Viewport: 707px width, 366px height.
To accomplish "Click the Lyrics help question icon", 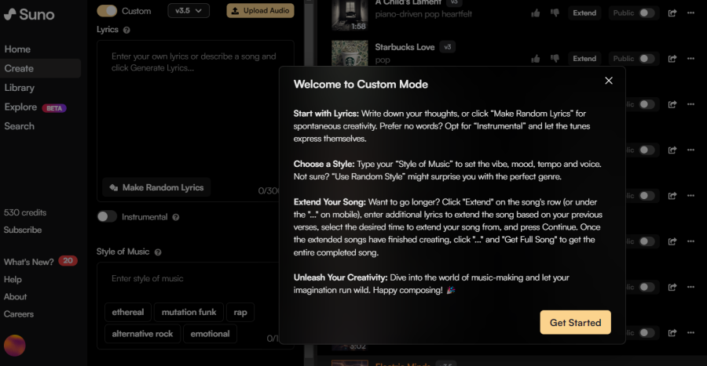I will pos(126,30).
